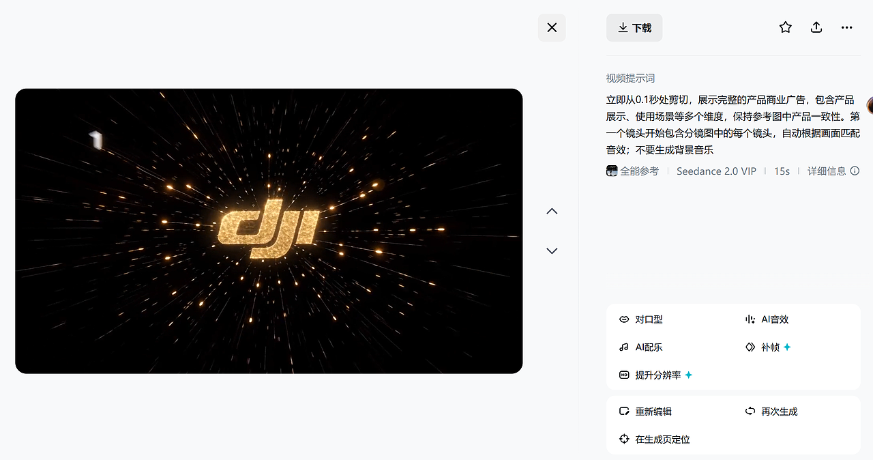Choose AI配乐 music option
This screenshot has width=873, height=460.
coord(641,347)
